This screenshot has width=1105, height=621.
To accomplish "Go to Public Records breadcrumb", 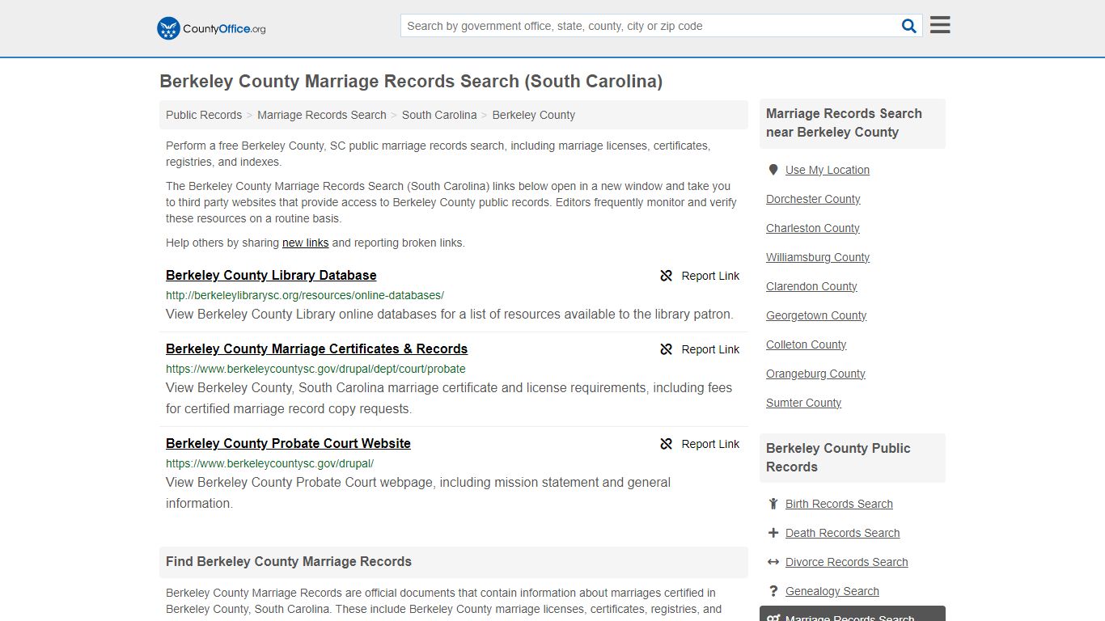I will (x=204, y=115).
